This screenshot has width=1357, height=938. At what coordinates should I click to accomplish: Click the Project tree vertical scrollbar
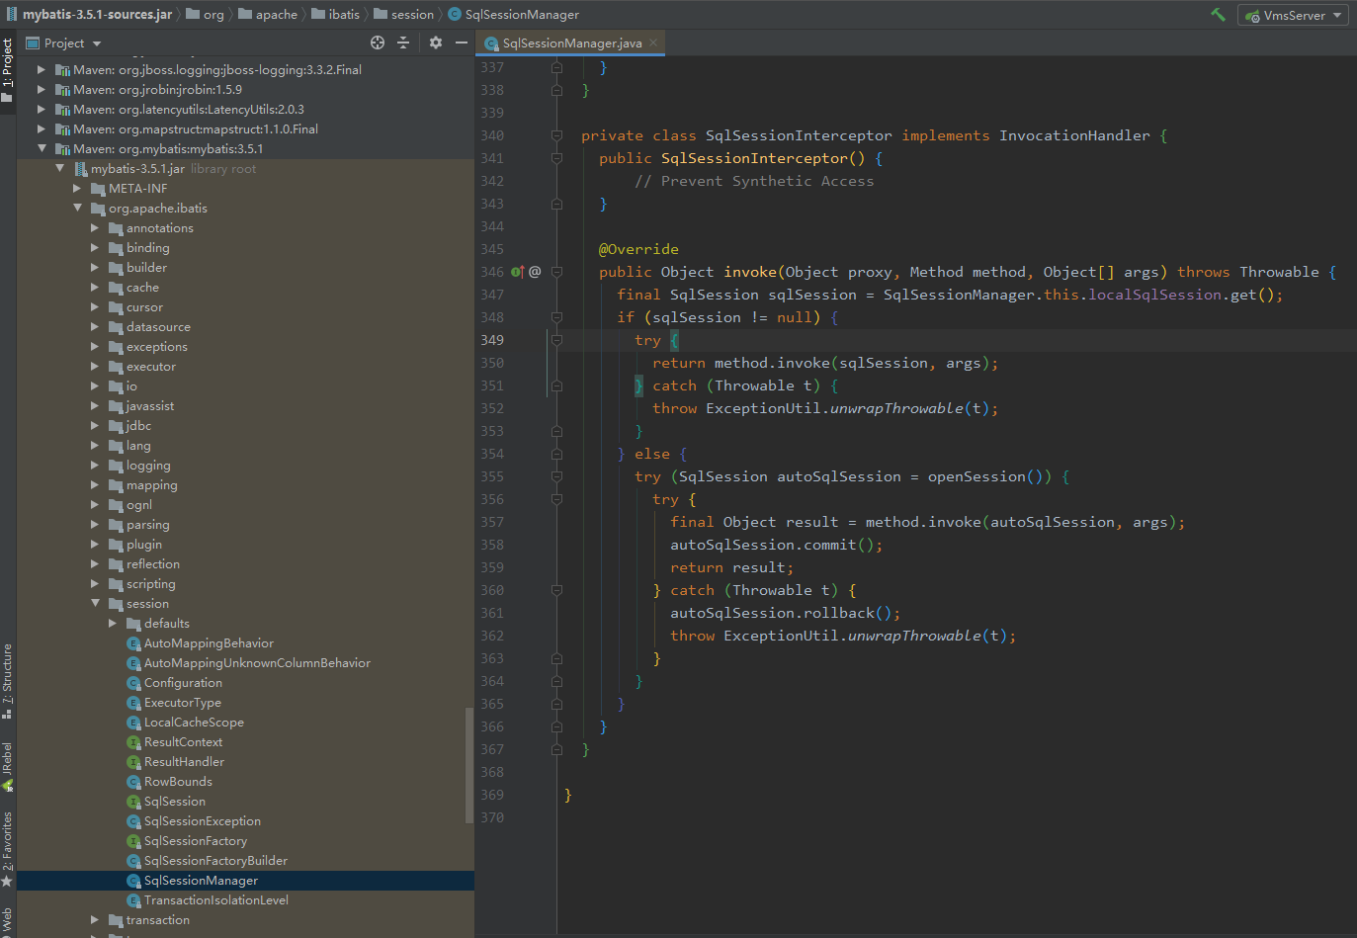(468, 766)
